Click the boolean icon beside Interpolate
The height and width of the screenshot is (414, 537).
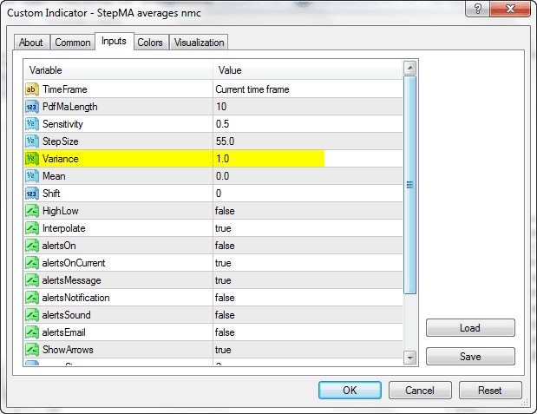[32, 228]
